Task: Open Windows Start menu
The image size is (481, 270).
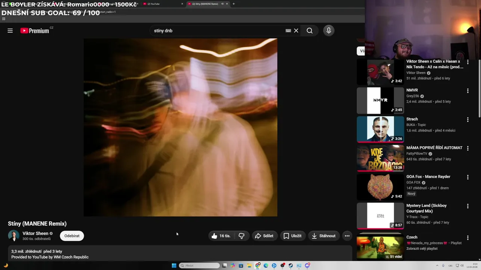Action: click(x=174, y=265)
